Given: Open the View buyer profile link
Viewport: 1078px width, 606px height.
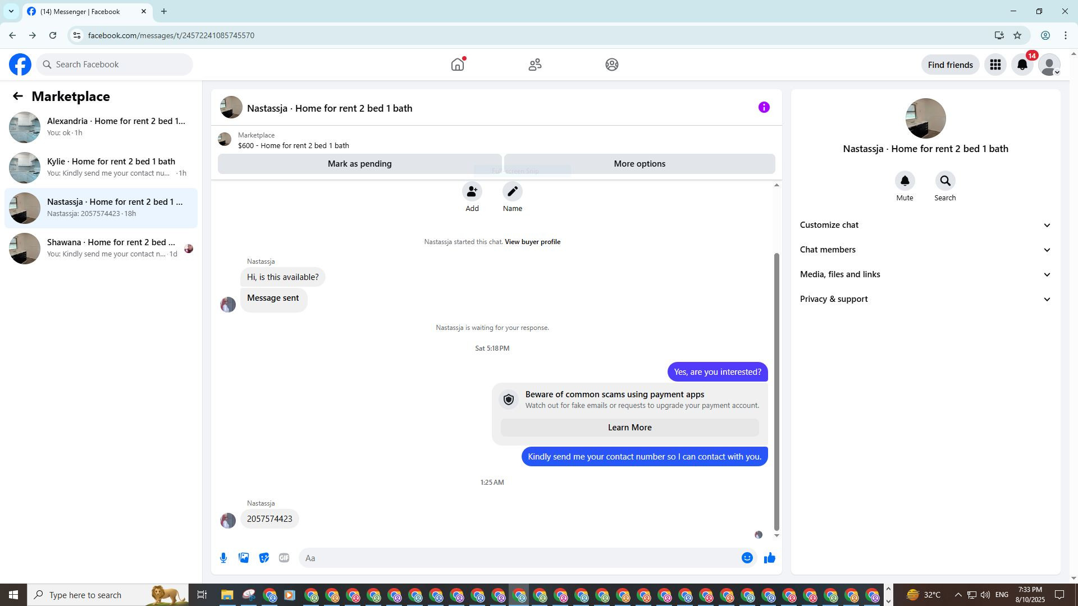Looking at the screenshot, I should tap(532, 242).
